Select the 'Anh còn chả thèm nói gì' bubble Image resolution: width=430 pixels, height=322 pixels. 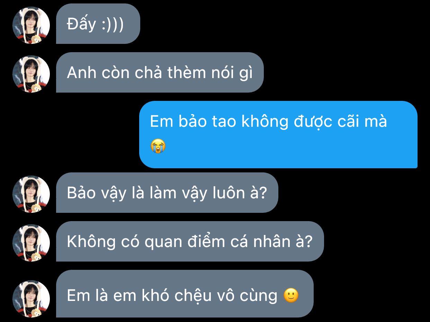[x=160, y=73]
